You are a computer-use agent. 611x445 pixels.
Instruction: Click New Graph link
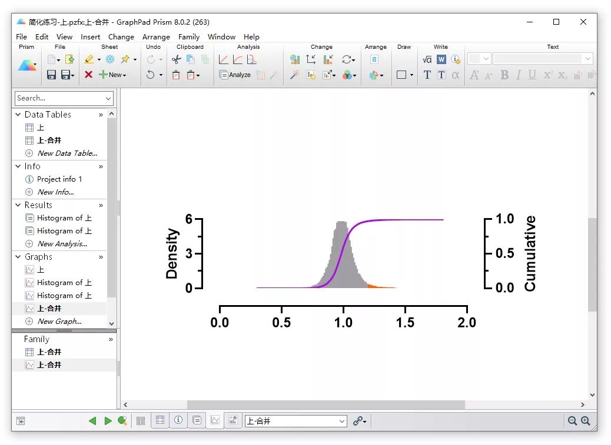point(59,322)
